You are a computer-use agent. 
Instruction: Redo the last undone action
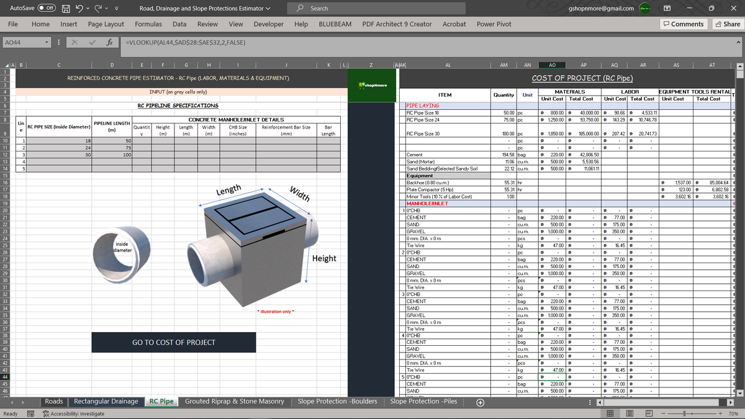tap(98, 9)
